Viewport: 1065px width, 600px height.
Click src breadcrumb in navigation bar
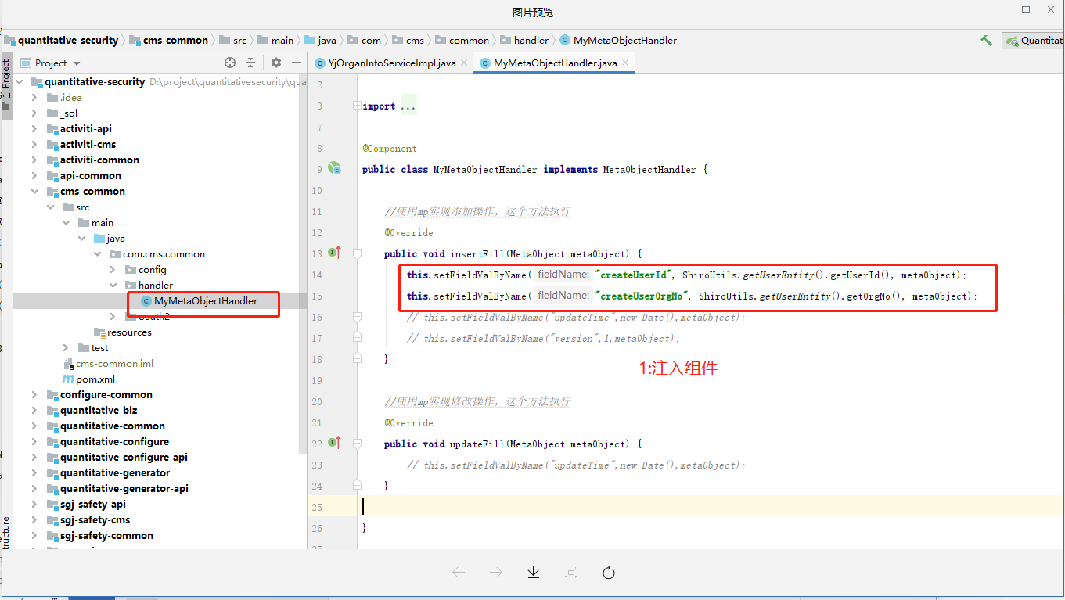tap(233, 41)
